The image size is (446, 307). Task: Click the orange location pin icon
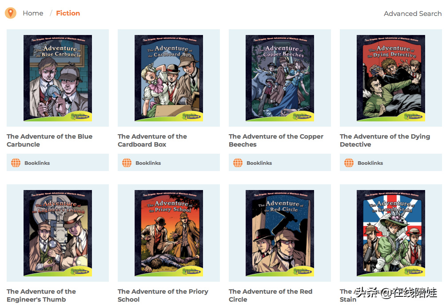point(11,13)
